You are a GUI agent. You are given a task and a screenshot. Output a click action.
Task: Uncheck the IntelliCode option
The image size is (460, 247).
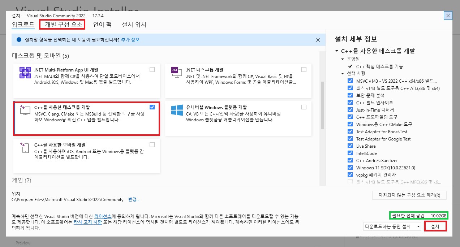coord(350,153)
